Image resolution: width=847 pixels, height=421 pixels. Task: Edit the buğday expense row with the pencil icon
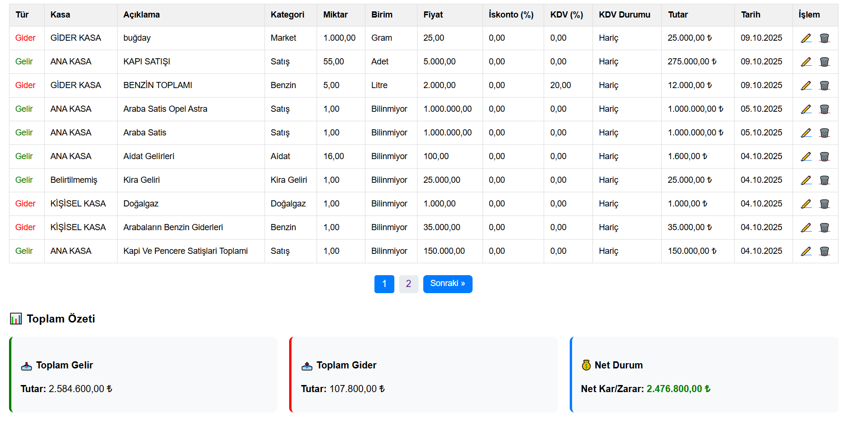point(806,38)
